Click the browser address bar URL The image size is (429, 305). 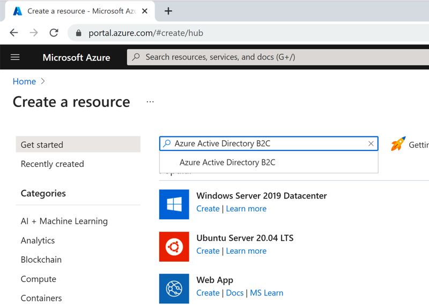click(x=146, y=33)
